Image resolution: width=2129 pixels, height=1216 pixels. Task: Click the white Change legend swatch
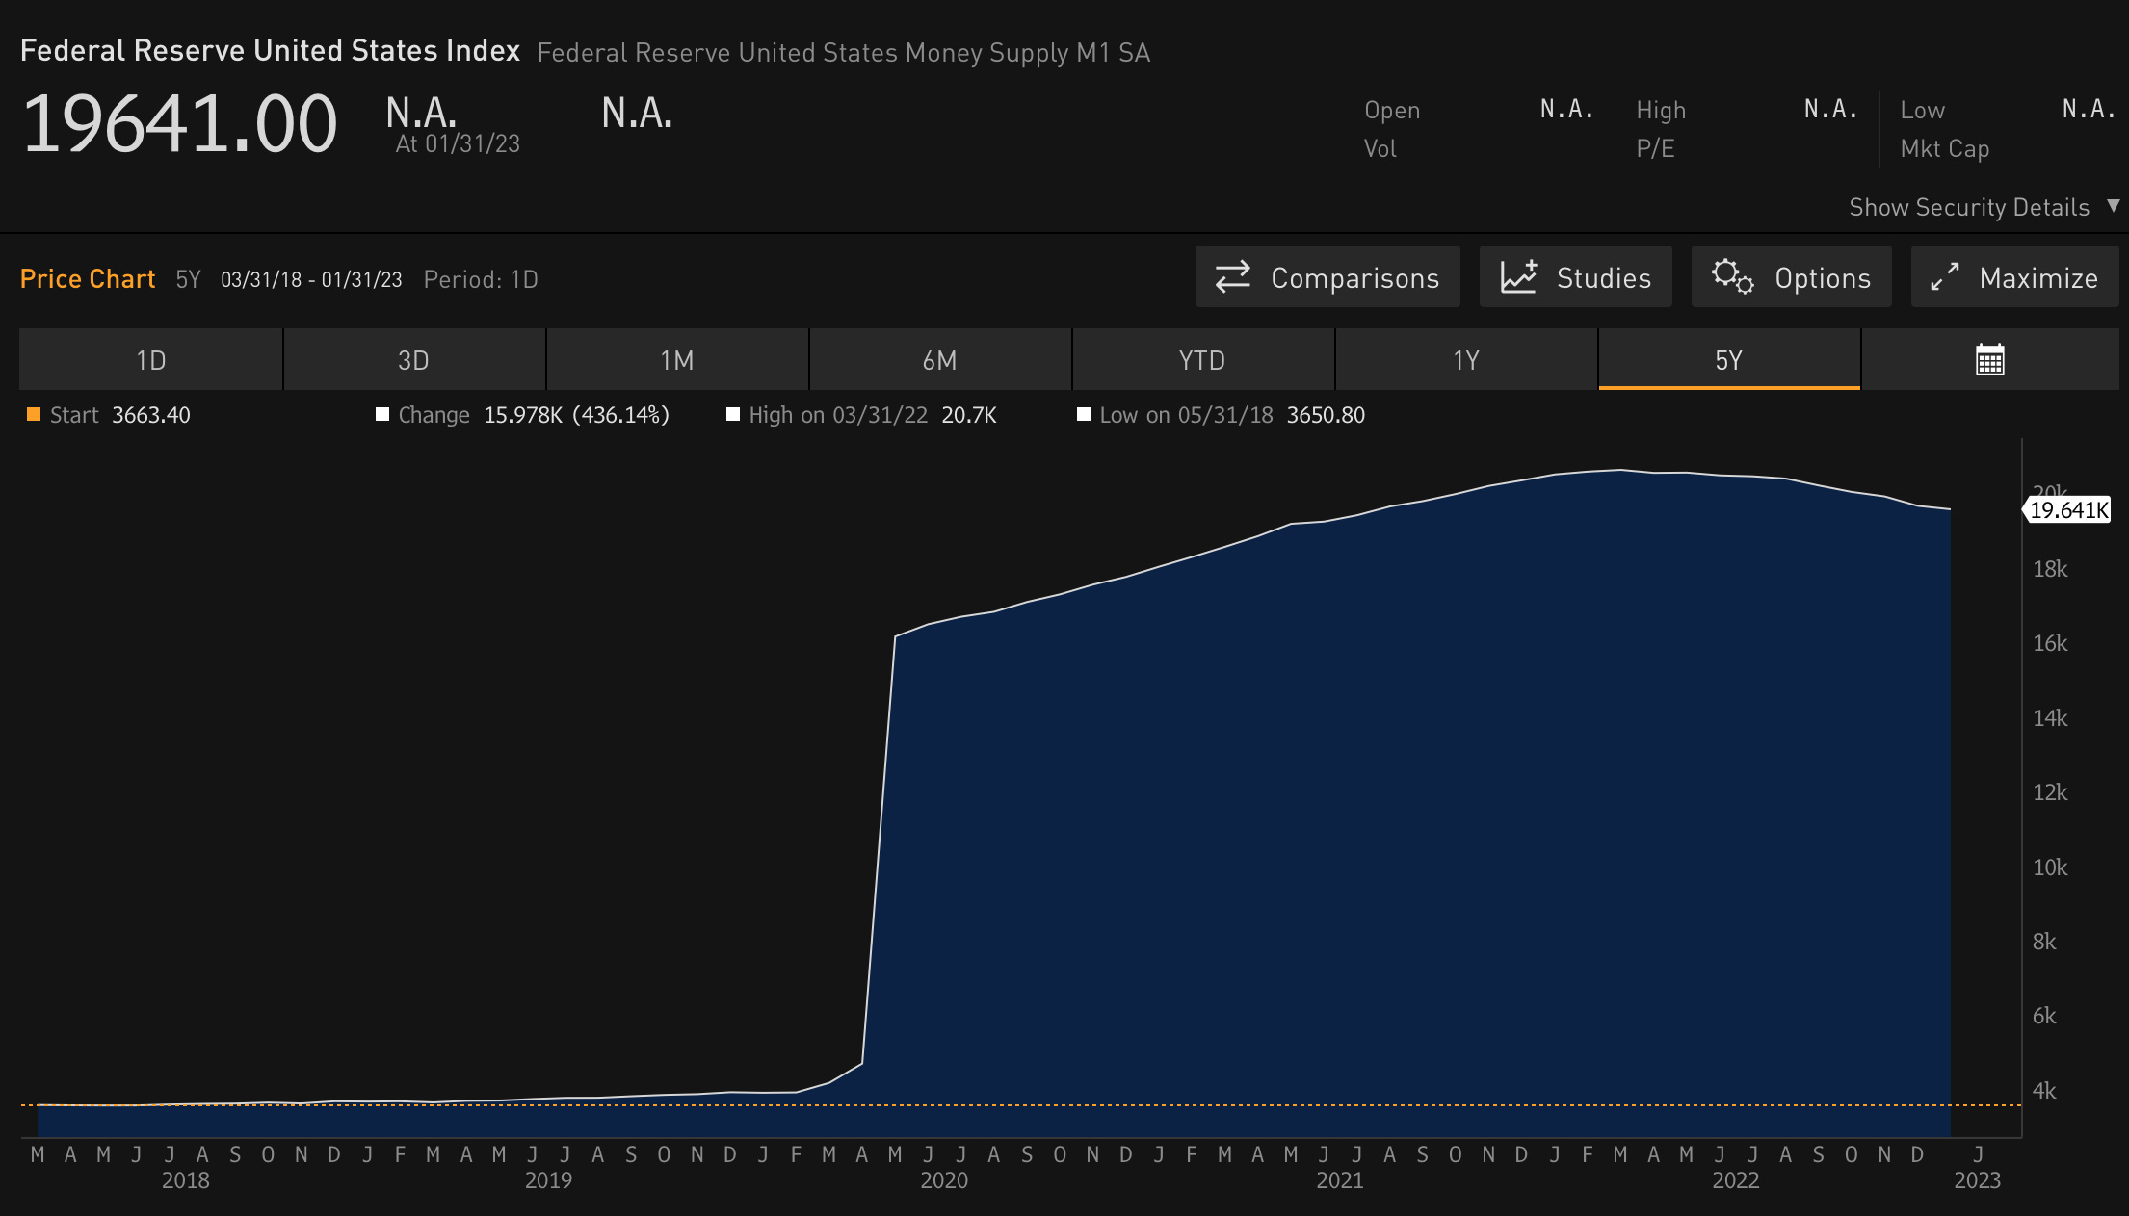pyautogui.click(x=382, y=414)
